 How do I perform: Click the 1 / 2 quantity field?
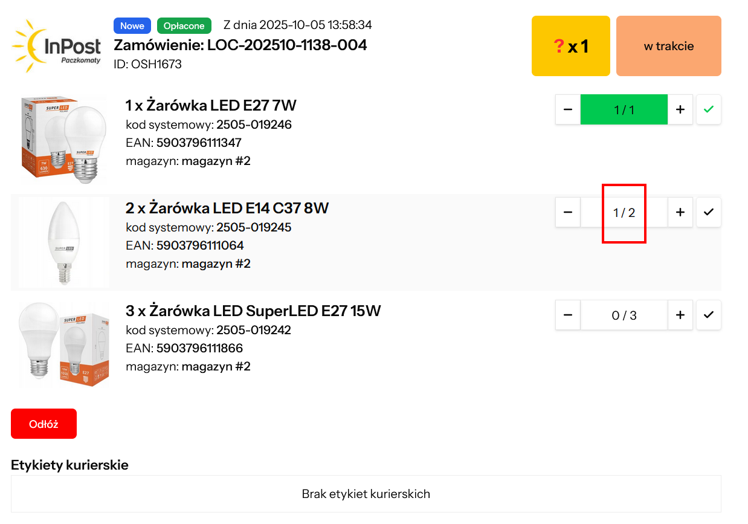coord(624,212)
